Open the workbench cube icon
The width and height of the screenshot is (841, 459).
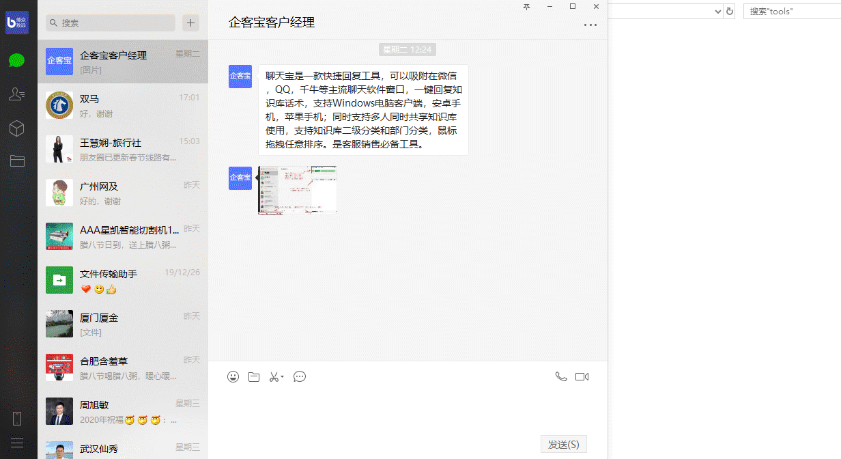(17, 128)
